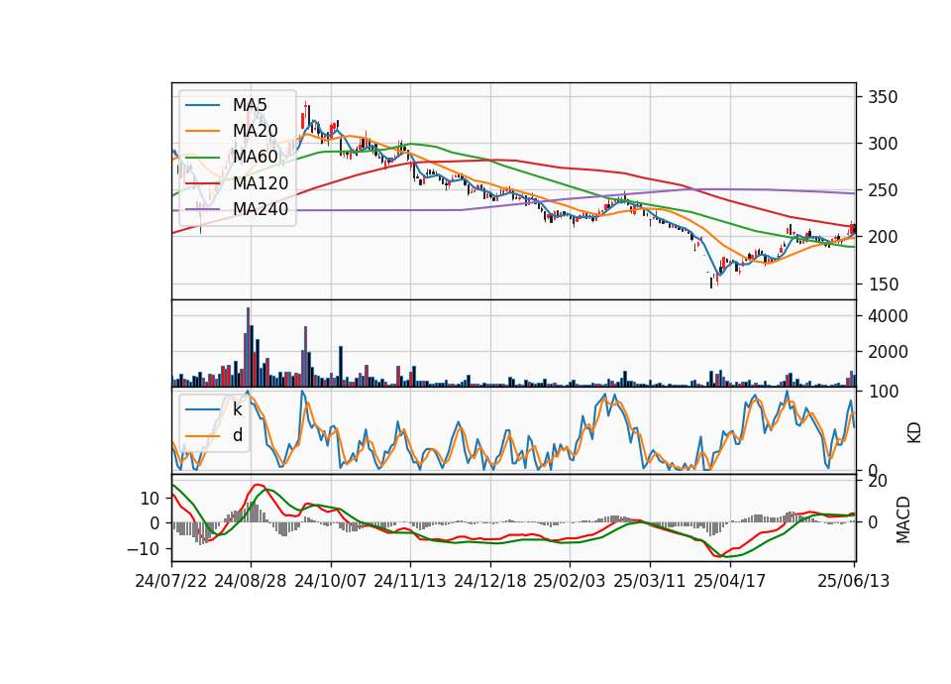951x684 pixels.
Task: Click the 300 price axis tick
Action: click(x=883, y=144)
